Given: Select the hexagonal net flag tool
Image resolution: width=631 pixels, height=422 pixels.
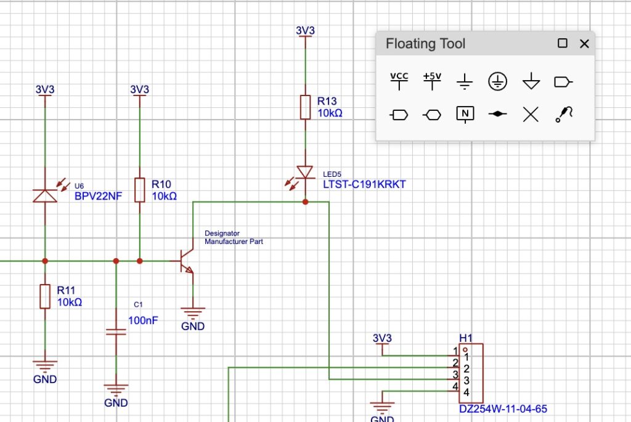Looking at the screenshot, I should pyautogui.click(x=431, y=113).
